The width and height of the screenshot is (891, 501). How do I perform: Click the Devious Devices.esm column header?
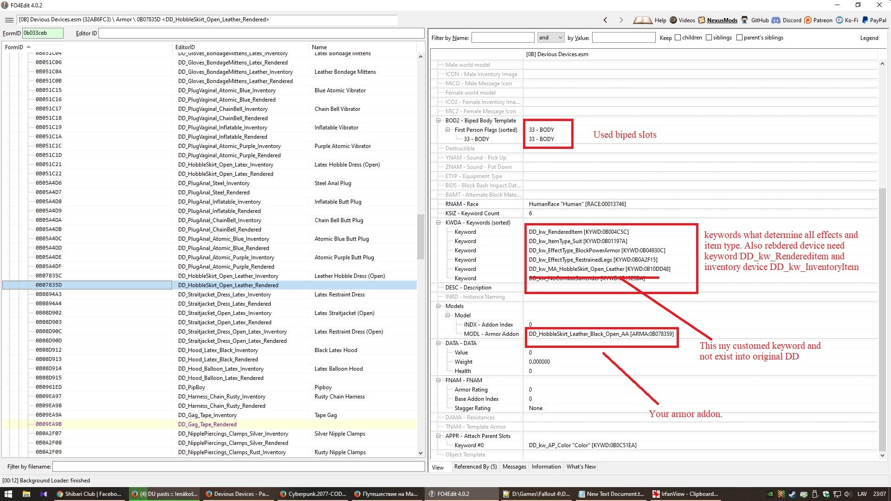700,54
